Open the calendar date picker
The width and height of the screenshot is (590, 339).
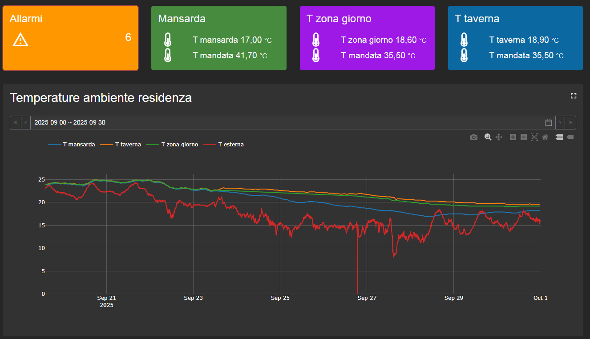pyautogui.click(x=549, y=122)
